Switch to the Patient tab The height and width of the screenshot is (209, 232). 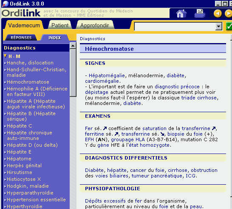tap(60, 25)
